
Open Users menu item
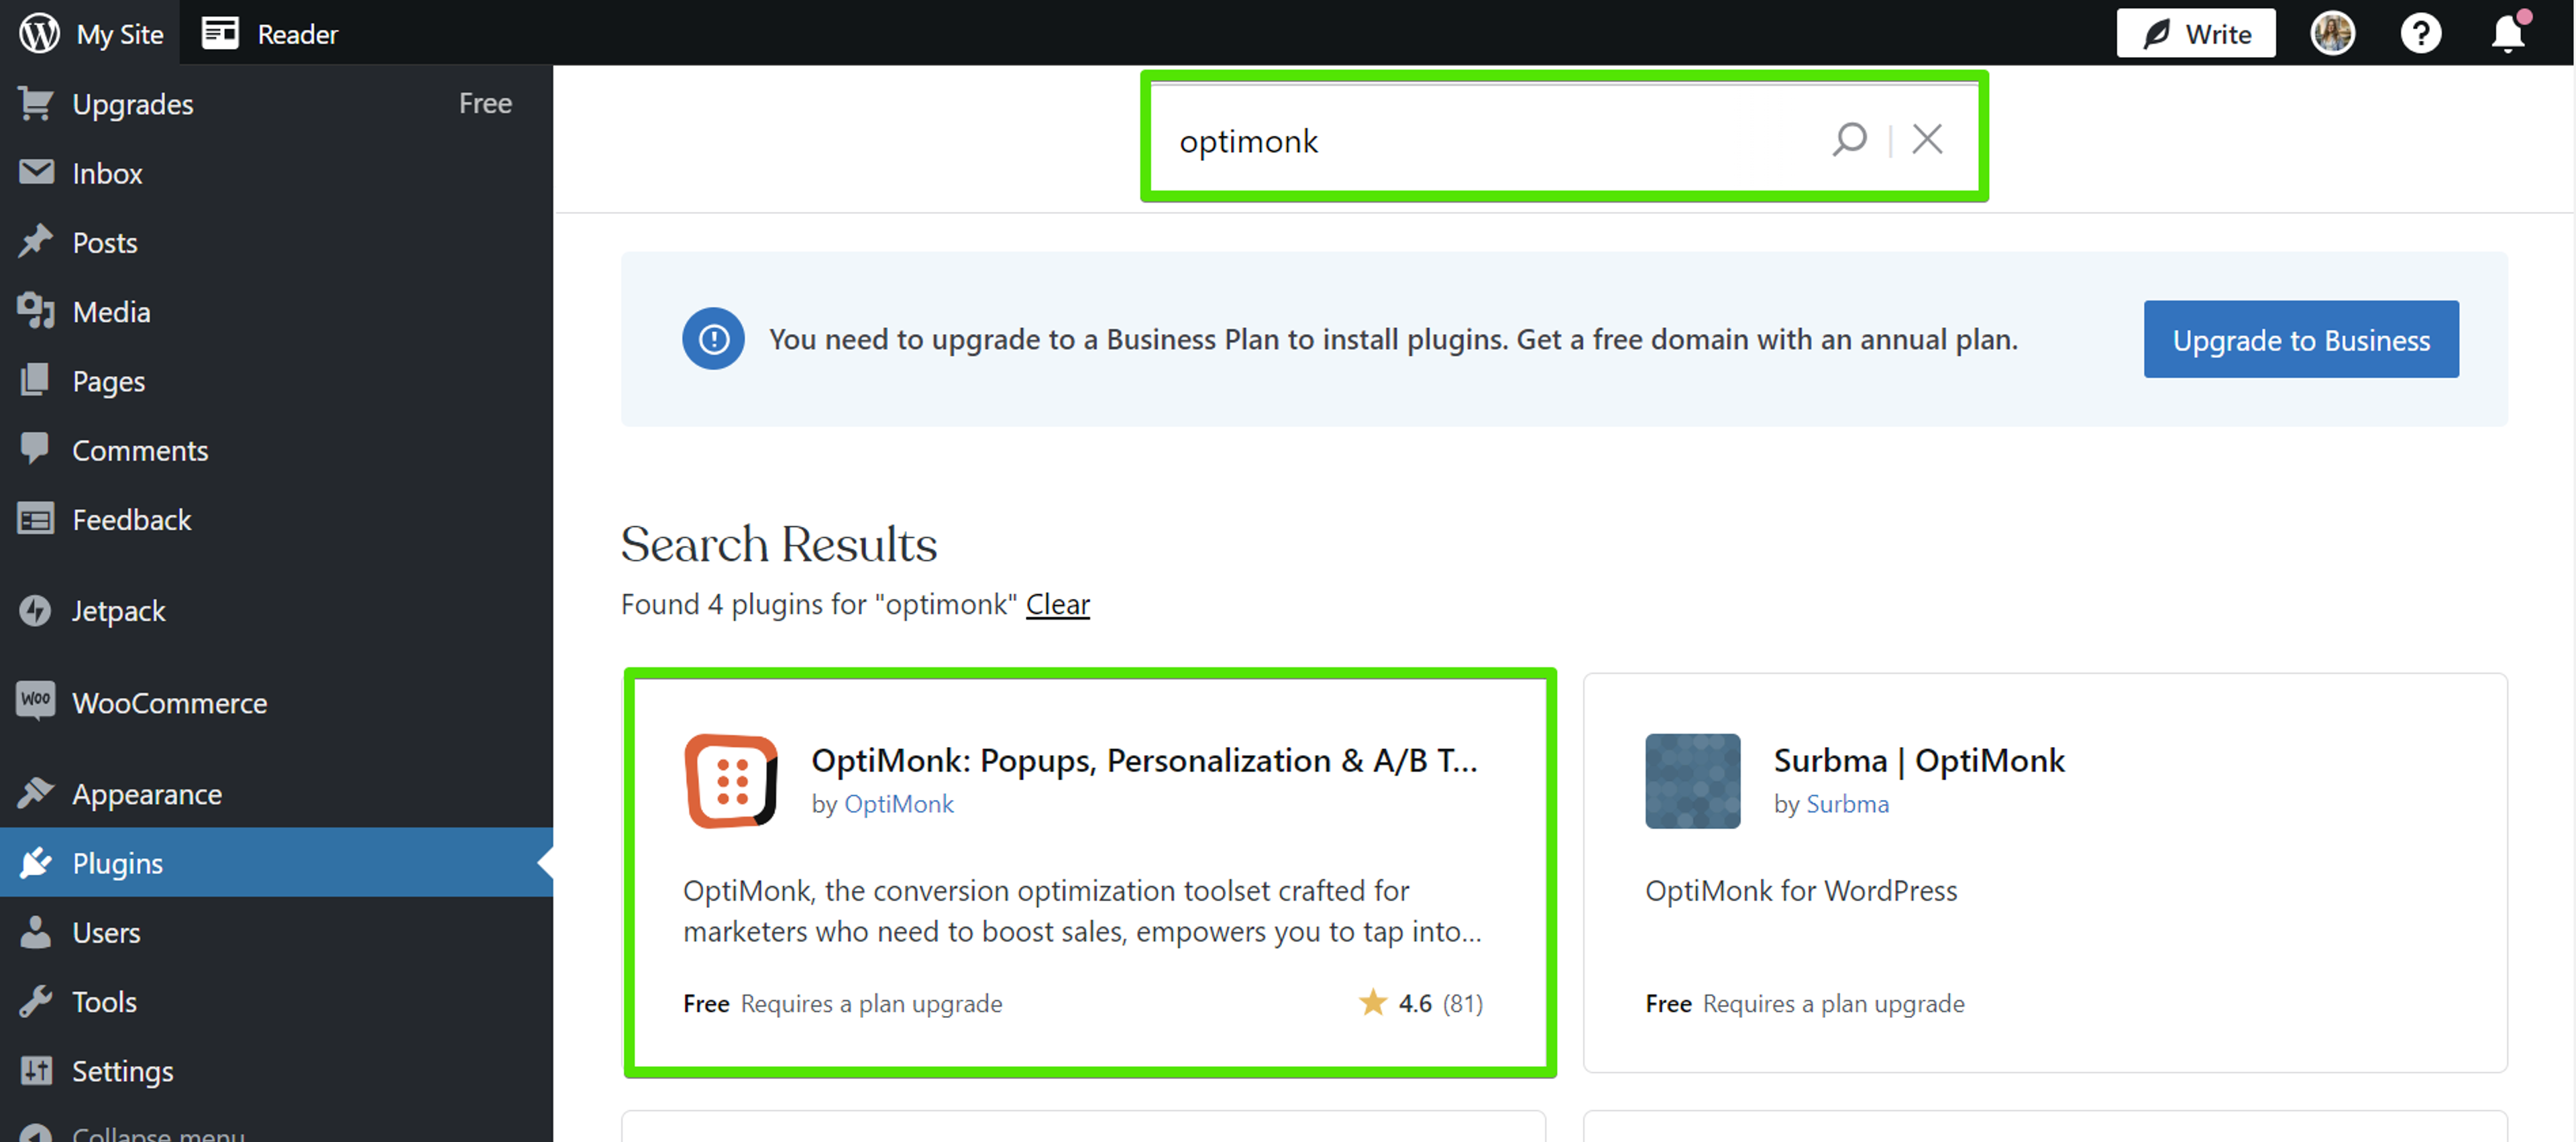click(x=276, y=931)
